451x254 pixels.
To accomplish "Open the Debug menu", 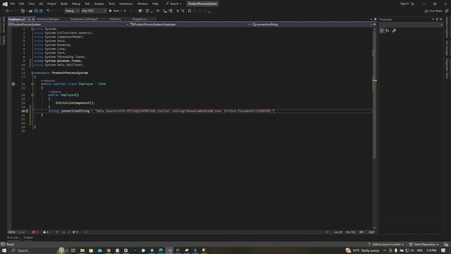I will click(x=76, y=4).
